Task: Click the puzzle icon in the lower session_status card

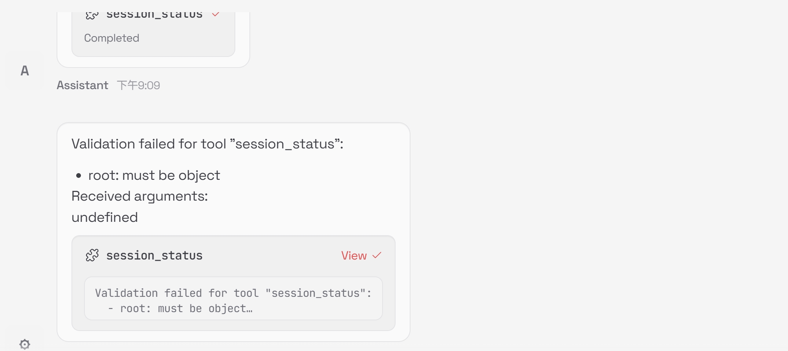Action: click(92, 255)
